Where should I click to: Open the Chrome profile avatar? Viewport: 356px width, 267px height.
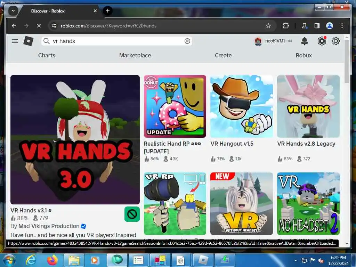tap(330, 26)
